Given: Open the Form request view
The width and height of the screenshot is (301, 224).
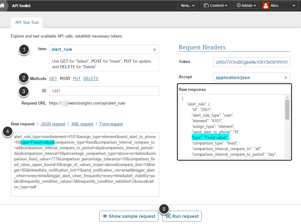Looking at the screenshot, I should [x=111, y=124].
